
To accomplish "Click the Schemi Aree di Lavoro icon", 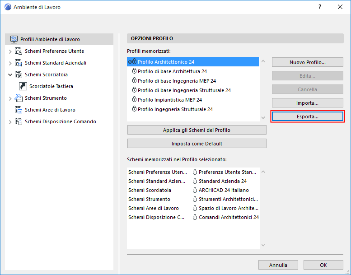I will [x=19, y=110].
